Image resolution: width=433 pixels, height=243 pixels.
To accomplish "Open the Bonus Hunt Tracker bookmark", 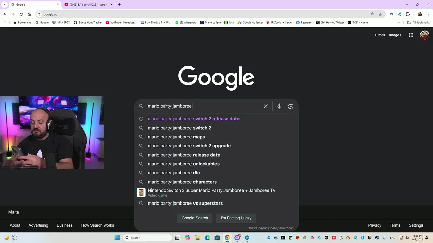I will tap(88, 23).
